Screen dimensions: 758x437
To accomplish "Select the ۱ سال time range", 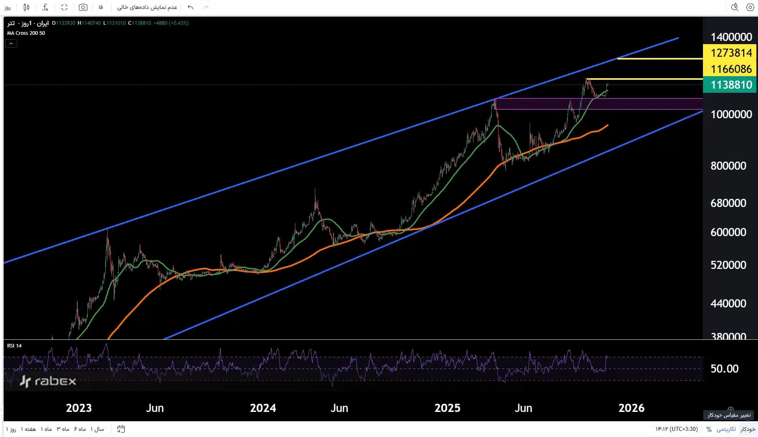I will point(97,429).
